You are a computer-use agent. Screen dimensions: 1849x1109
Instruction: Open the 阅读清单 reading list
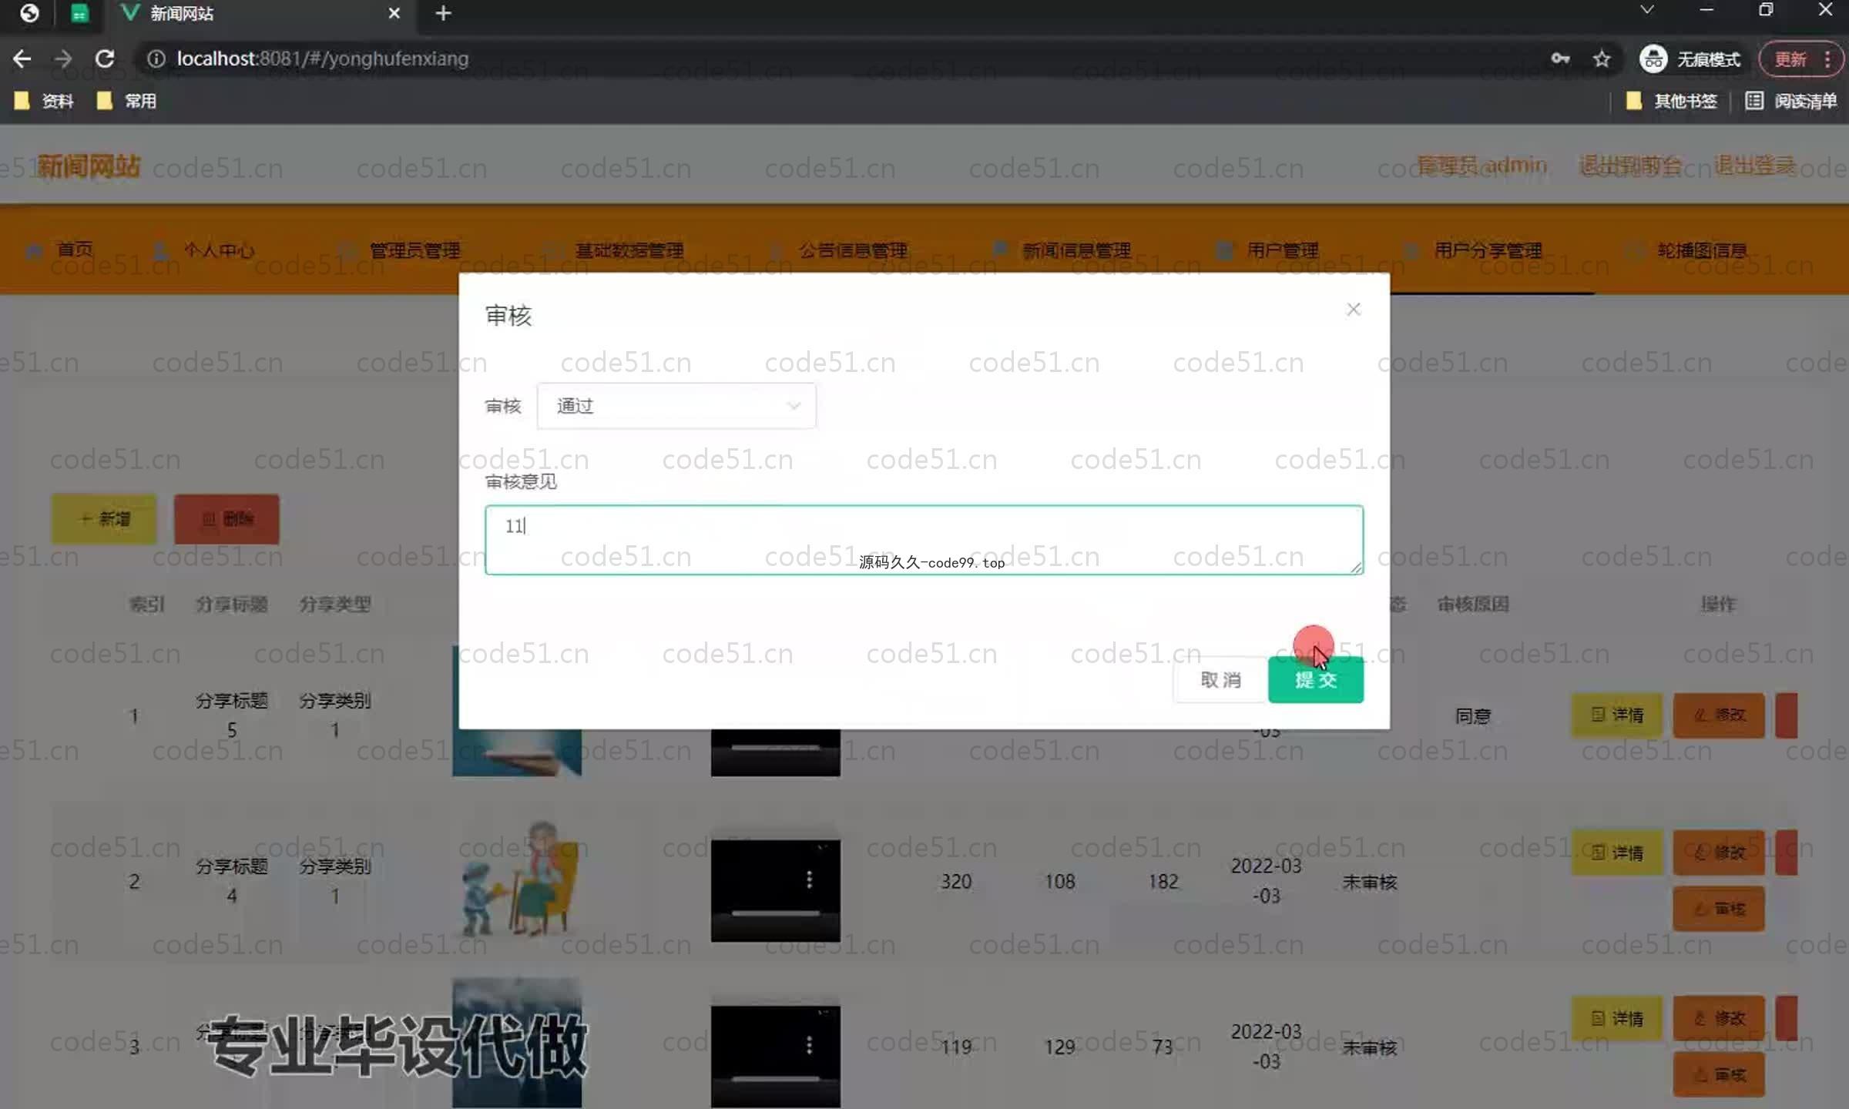1791,101
